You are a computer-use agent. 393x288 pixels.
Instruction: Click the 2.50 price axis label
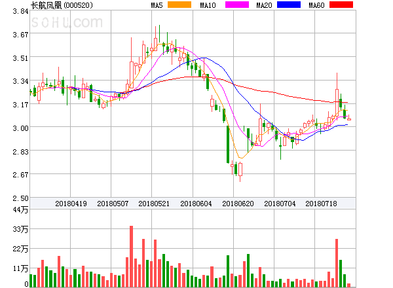point(20,198)
